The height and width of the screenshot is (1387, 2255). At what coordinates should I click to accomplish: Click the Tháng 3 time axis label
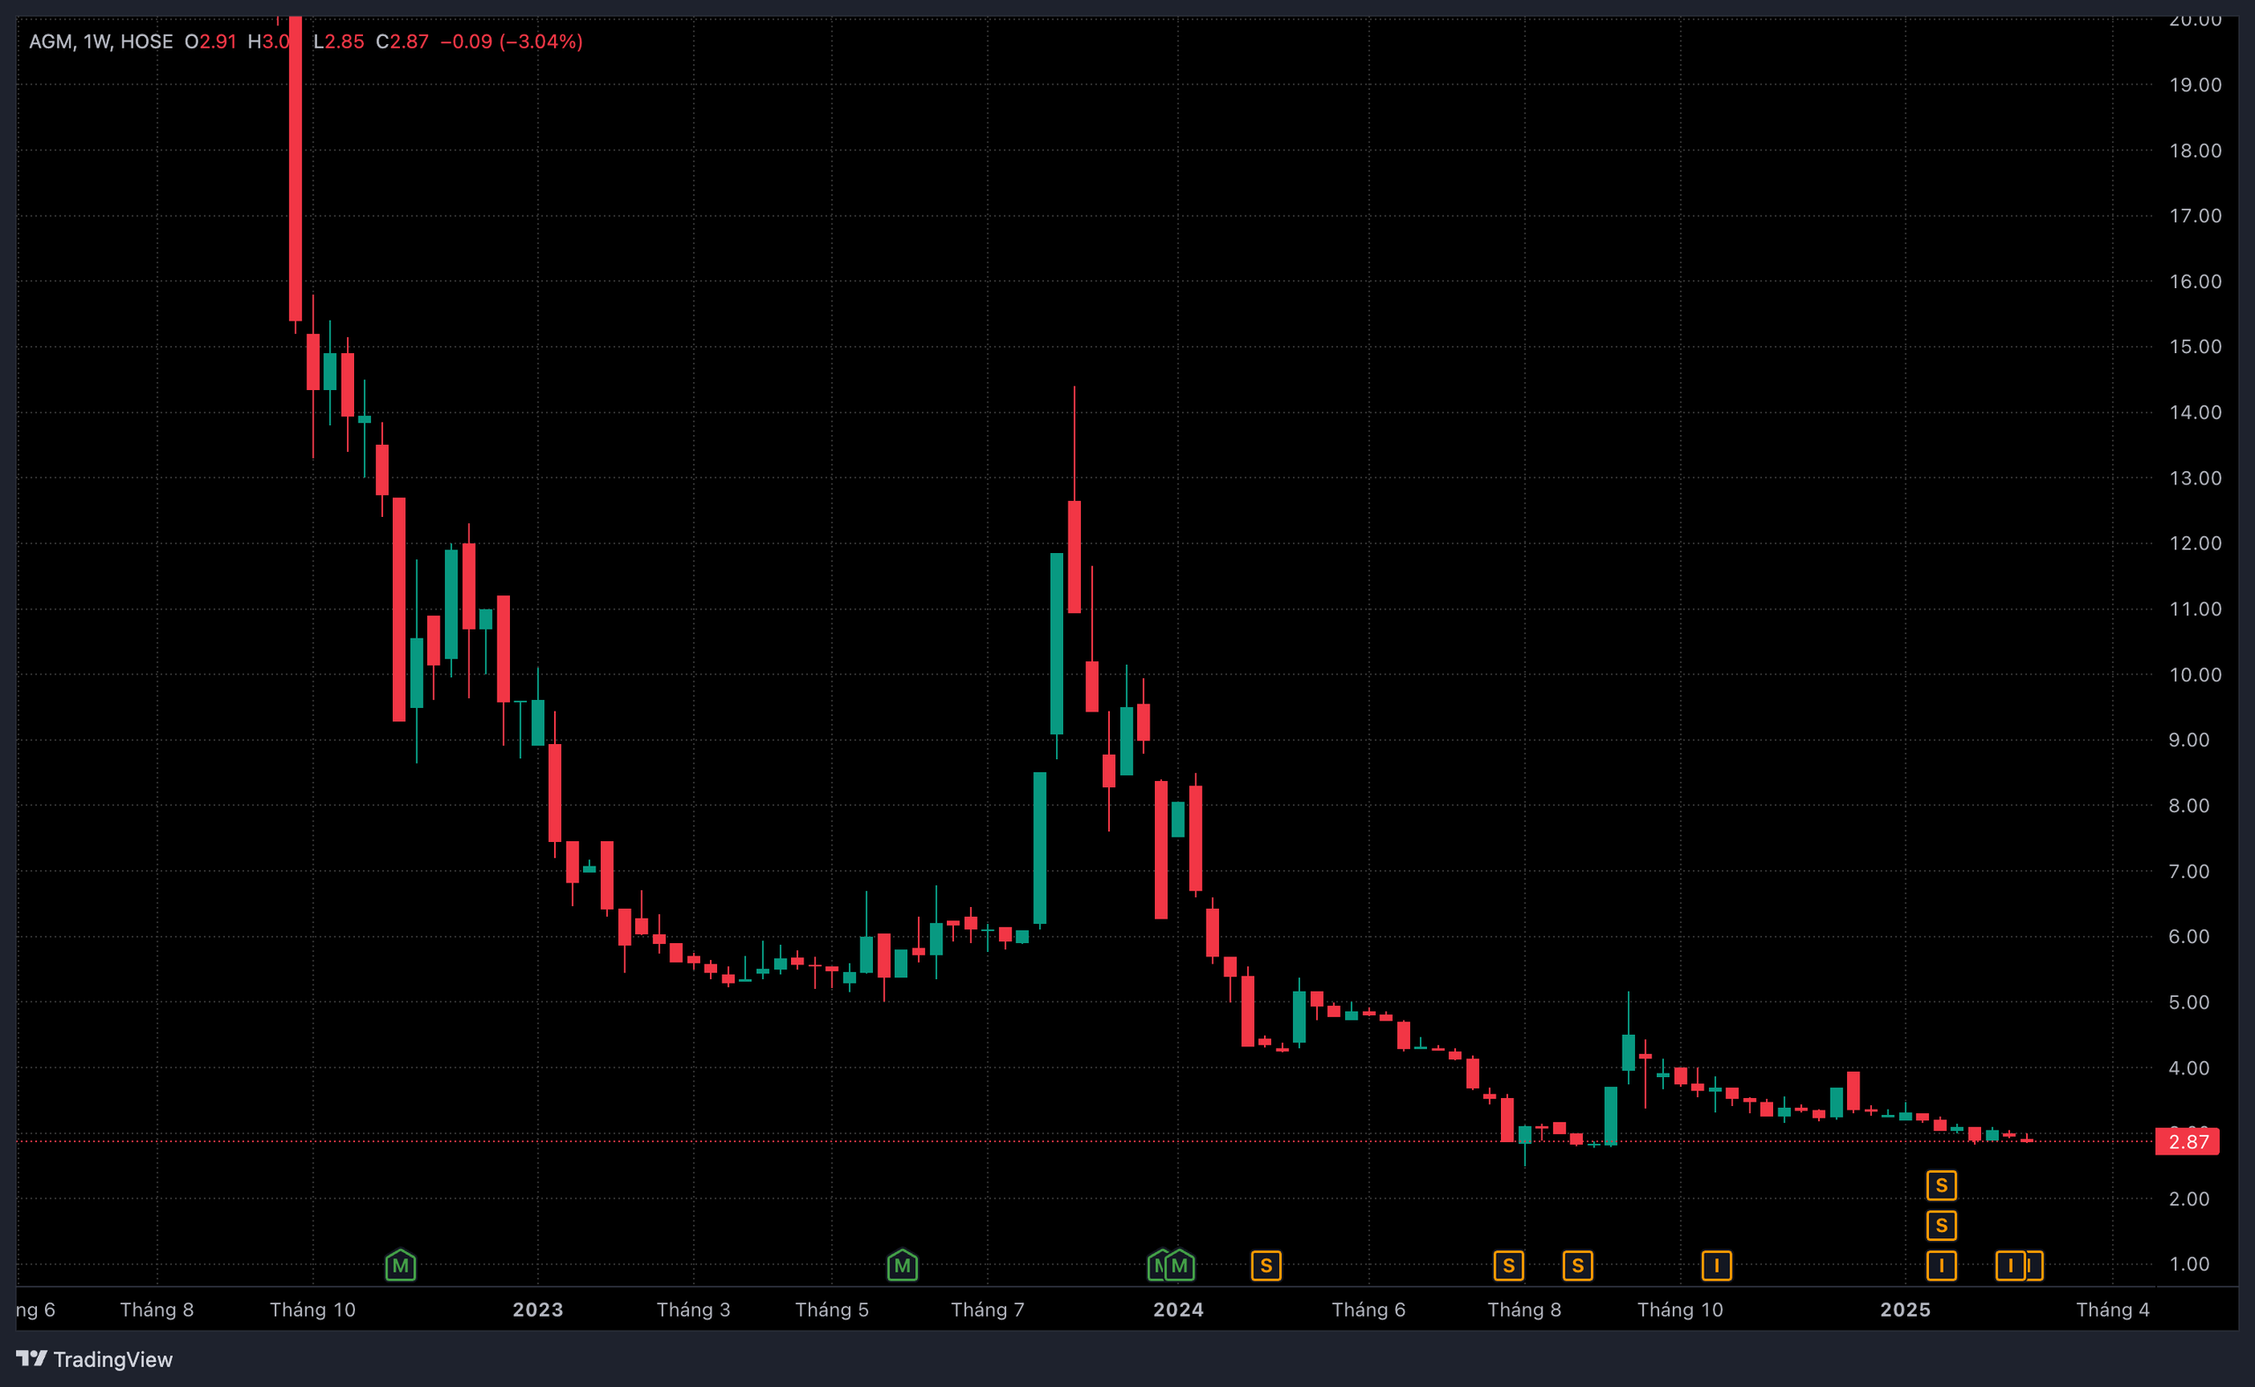click(x=693, y=1309)
